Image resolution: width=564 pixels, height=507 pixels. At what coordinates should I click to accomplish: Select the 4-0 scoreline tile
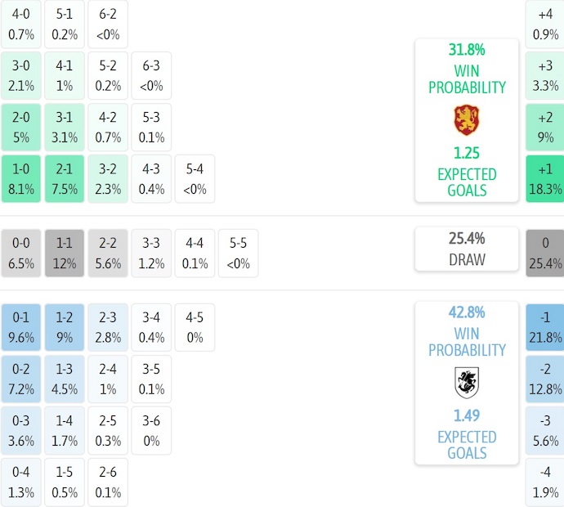pyautogui.click(x=21, y=24)
